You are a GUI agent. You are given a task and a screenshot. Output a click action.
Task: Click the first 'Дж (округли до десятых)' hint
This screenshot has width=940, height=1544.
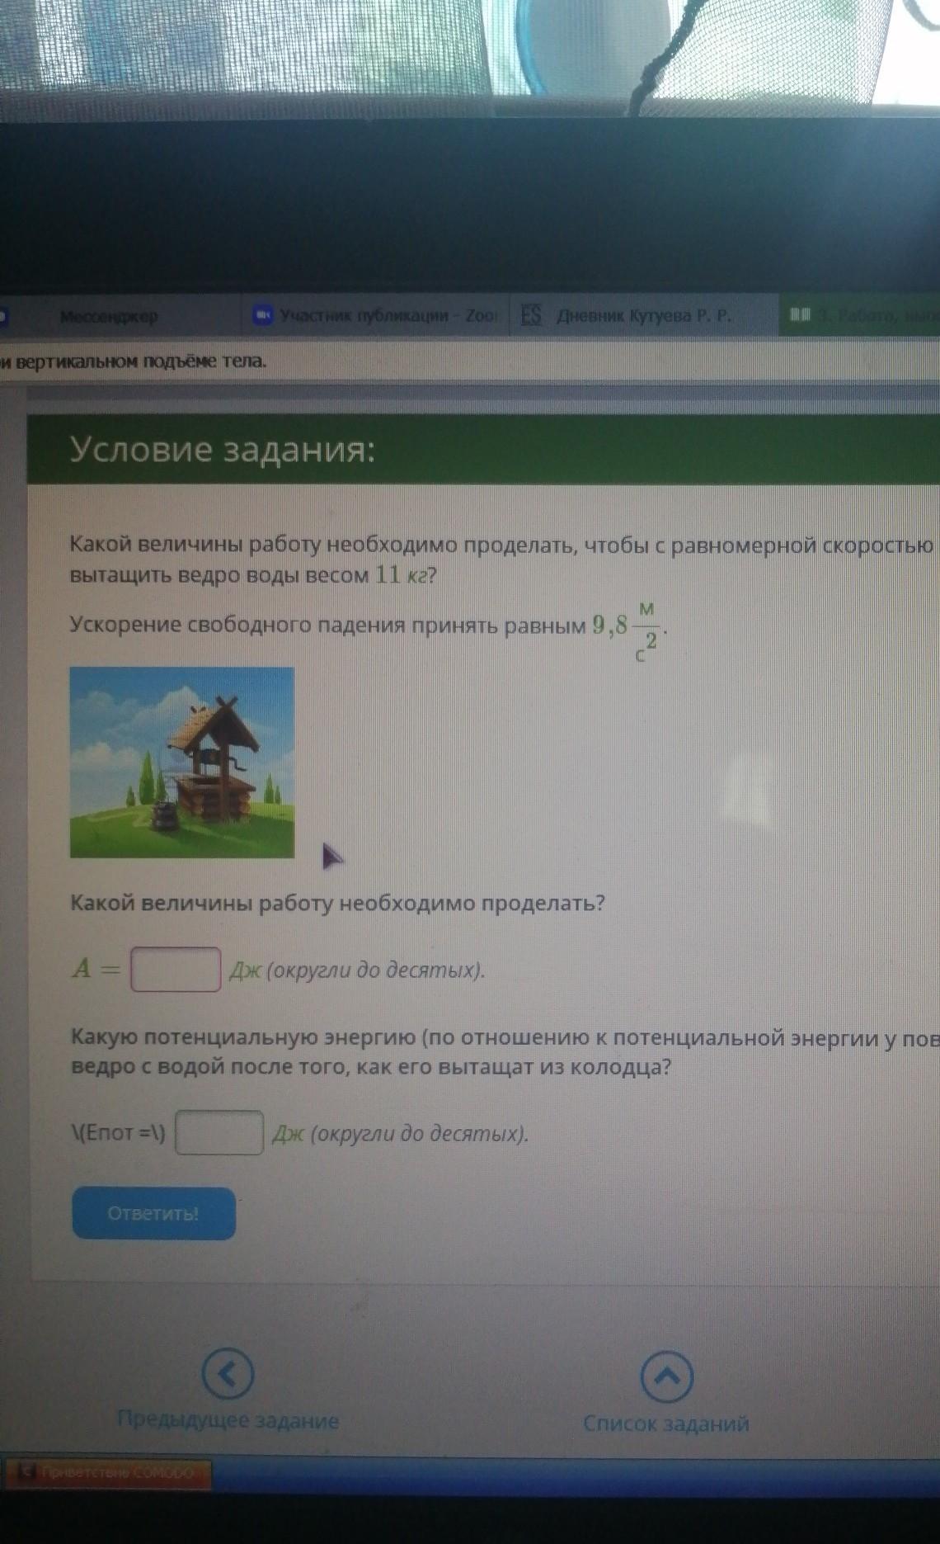(357, 970)
